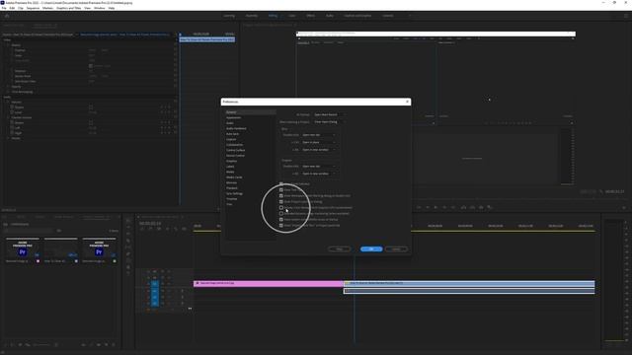The width and height of the screenshot is (632, 355).
Task: Click New Bin icon in Project panel
Action: point(99,344)
